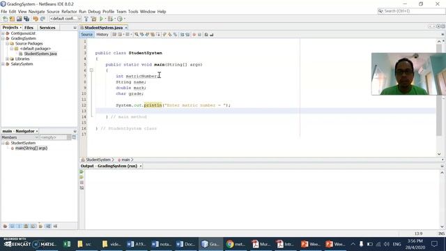Click the Stop icon in Output panel
This screenshot has height=251, width=446.
coord(82,183)
